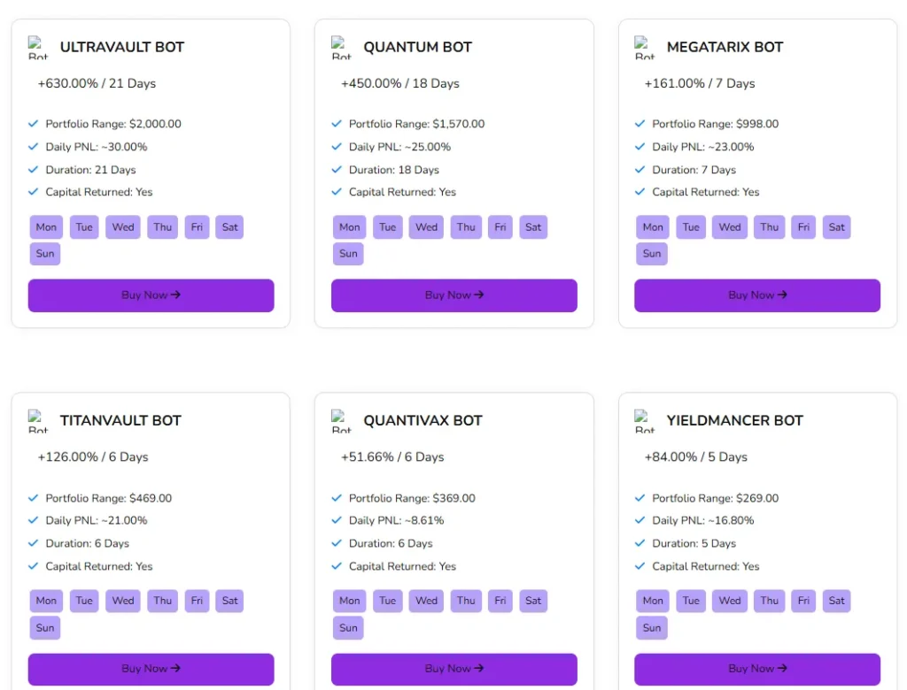The width and height of the screenshot is (907, 690).
Task: Click checkmark beside UltraVault Portfolio Range
Action: pos(34,124)
